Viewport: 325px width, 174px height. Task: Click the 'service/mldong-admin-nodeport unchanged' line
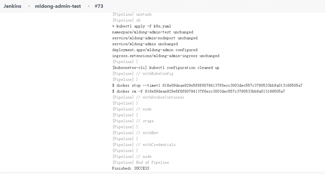(155, 38)
